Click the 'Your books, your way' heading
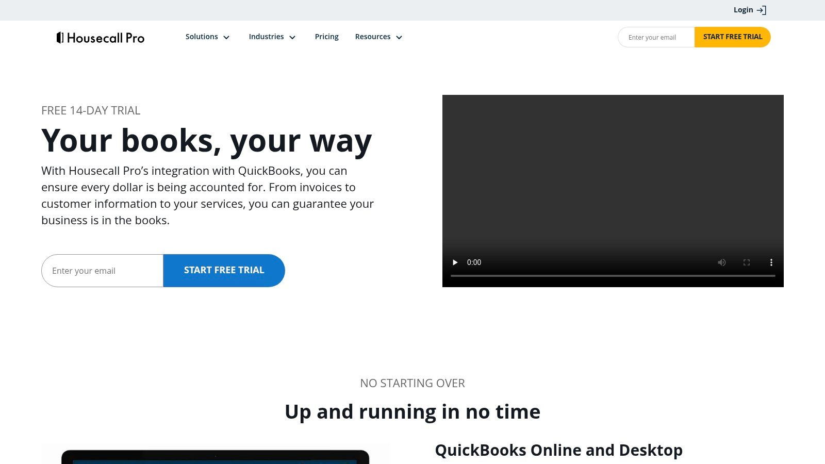The width and height of the screenshot is (825, 464). click(206, 141)
